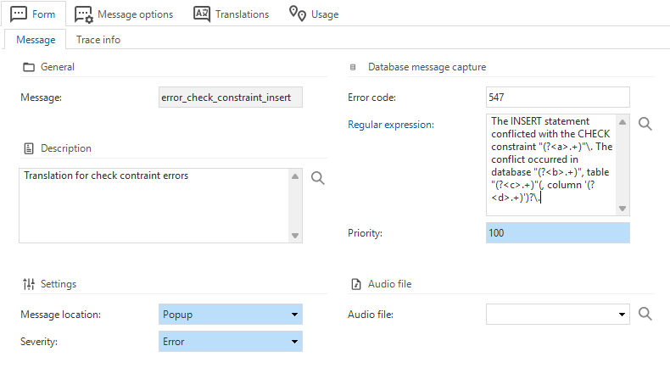670x368 pixels.
Task: Switch to the Translations tab
Action: click(232, 14)
